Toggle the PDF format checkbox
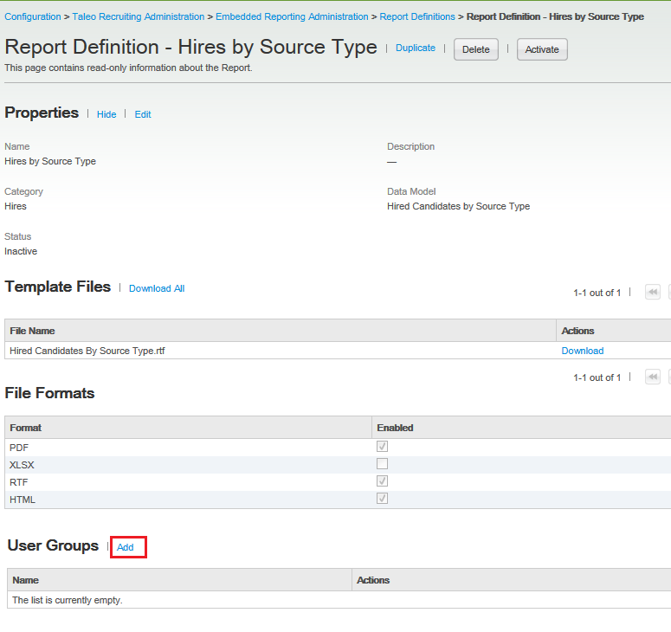The width and height of the screenshot is (671, 632). click(382, 447)
